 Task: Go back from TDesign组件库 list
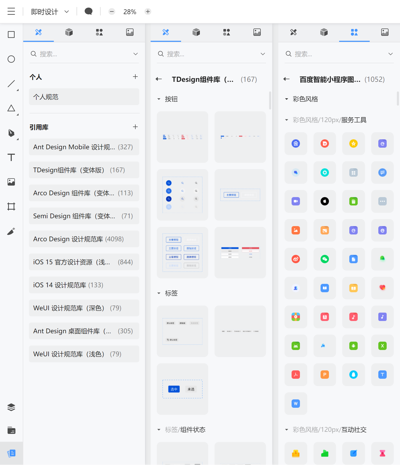coord(159,79)
